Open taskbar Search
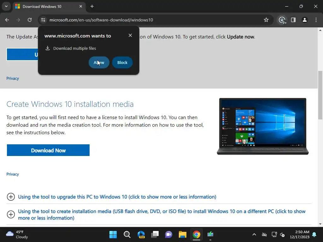The height and width of the screenshot is (242, 323). pos(127,234)
